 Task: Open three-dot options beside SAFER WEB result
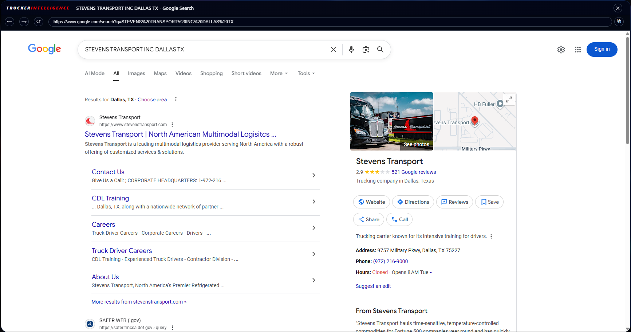(x=172, y=327)
